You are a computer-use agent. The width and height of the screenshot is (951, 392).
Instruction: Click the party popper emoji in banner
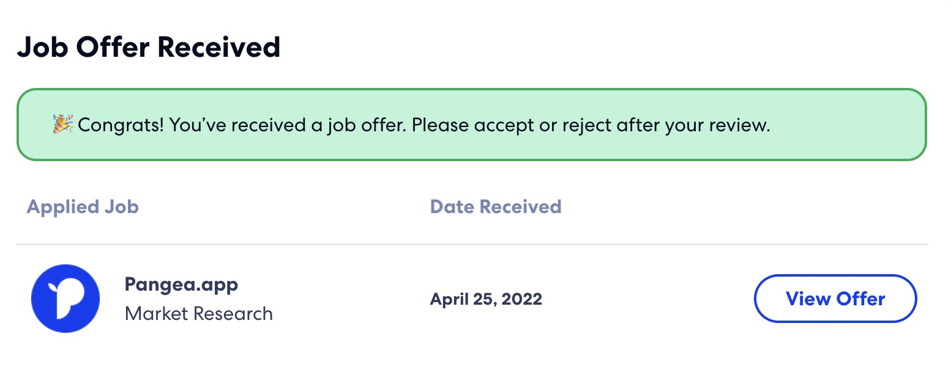(x=62, y=125)
